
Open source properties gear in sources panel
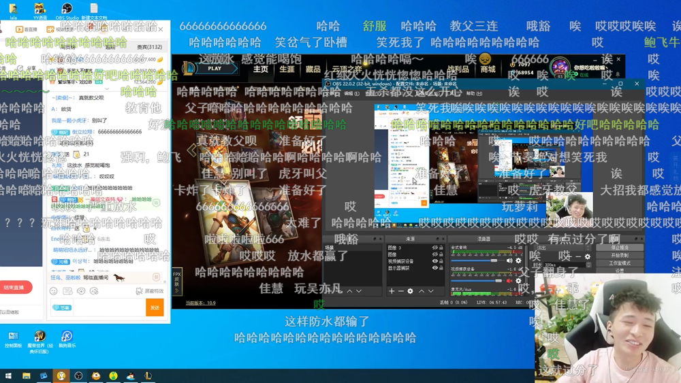click(x=411, y=291)
